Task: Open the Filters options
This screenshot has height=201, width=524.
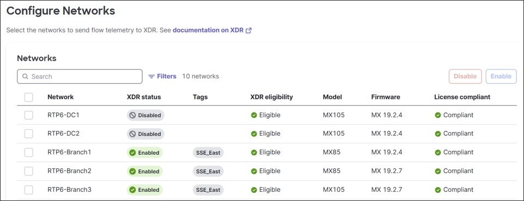Action: 162,77
